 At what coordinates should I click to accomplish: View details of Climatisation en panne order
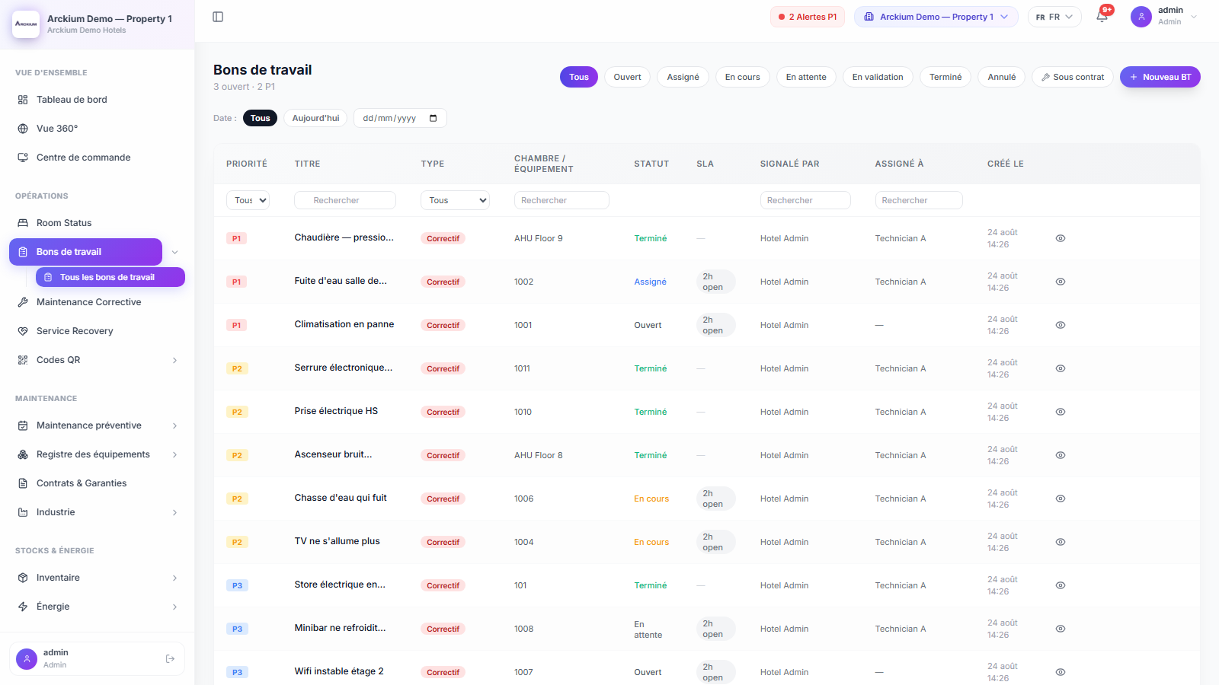pos(1061,325)
